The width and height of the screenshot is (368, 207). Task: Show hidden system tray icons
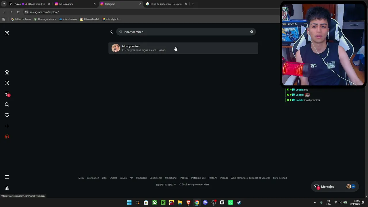click(x=315, y=202)
